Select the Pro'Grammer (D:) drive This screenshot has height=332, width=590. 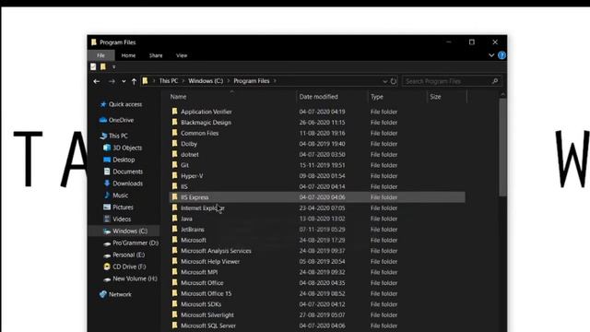pyautogui.click(x=136, y=243)
